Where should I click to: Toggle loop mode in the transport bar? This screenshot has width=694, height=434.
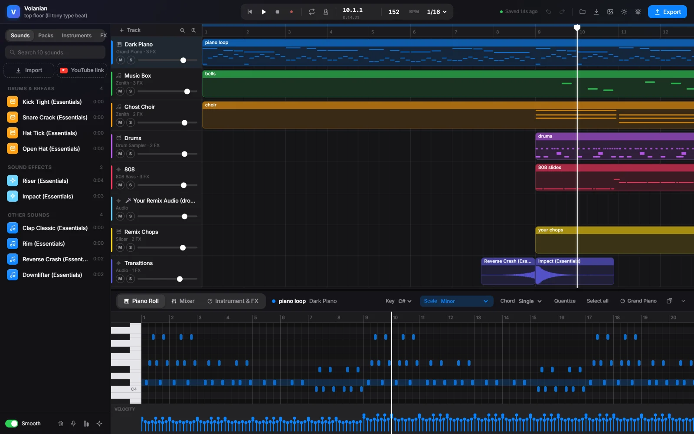tap(312, 12)
